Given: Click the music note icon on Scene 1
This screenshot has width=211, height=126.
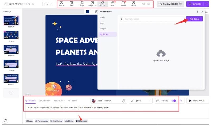Looking at the screenshot, I should click(x=17, y=23).
